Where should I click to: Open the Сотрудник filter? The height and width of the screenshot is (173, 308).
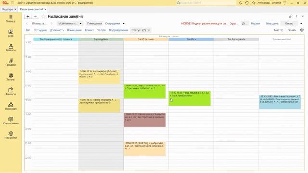click(40, 30)
